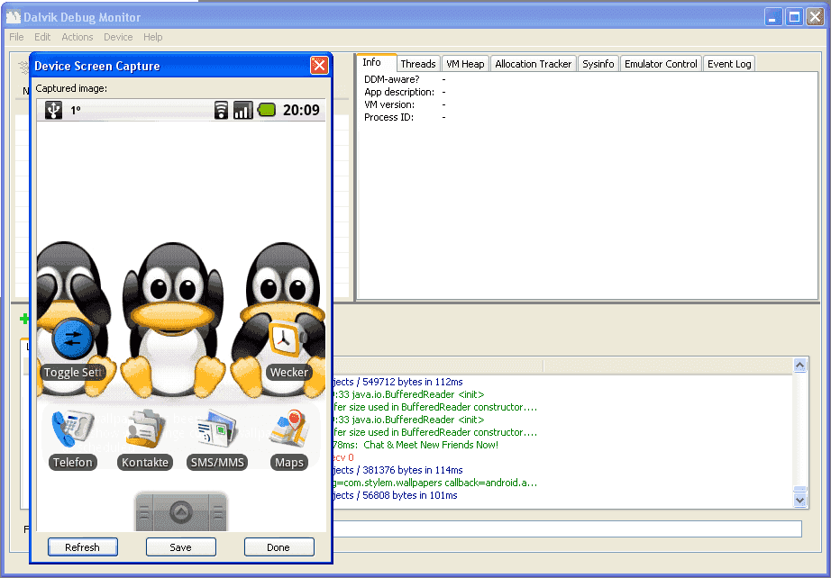
Task: Click the 'DDM-aware?' info label
Action: (392, 79)
